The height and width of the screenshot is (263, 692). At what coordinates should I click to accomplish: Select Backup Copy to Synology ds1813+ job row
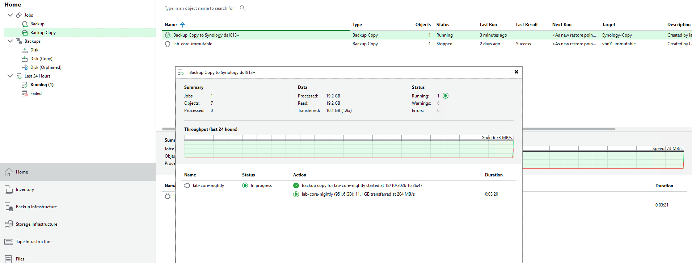[x=427, y=35]
